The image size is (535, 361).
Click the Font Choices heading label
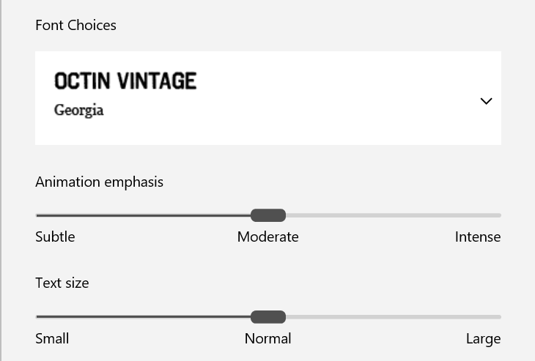point(76,26)
